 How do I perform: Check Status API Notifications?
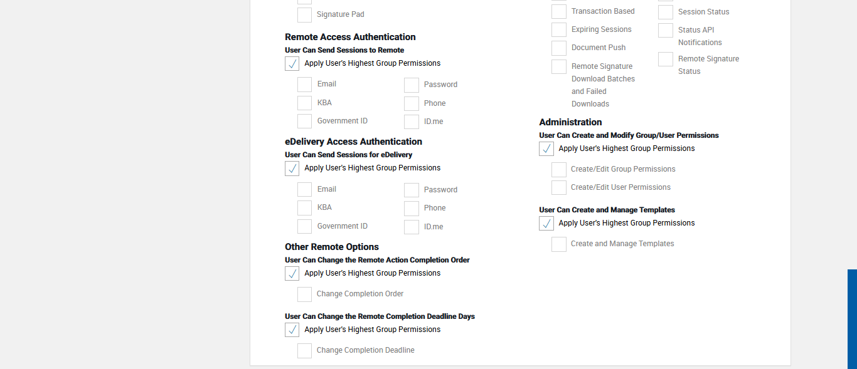point(666,31)
